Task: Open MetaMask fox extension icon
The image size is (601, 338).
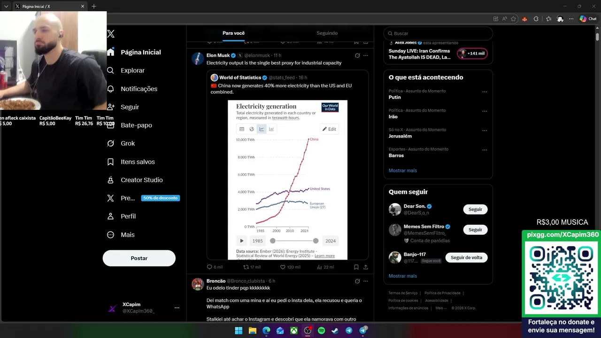Action: pyautogui.click(x=524, y=19)
